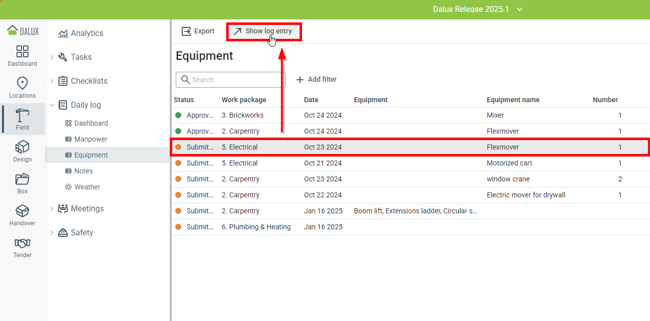Click the Show log entry button
Image resolution: width=650 pixels, height=321 pixels.
[263, 31]
